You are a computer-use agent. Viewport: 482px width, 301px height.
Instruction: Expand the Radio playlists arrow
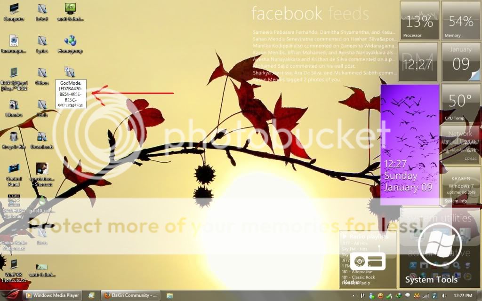click(344, 236)
